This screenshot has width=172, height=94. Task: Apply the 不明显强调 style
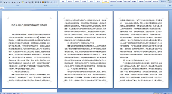click(x=113, y=1)
